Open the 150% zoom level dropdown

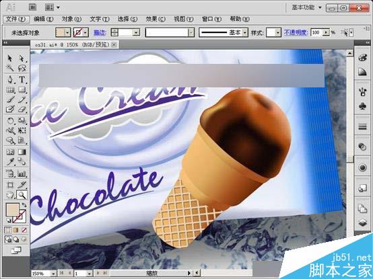pos(53,274)
